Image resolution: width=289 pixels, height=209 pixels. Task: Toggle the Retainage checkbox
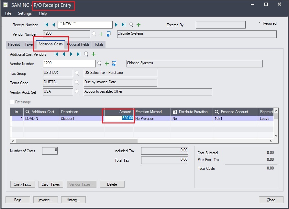(12, 102)
